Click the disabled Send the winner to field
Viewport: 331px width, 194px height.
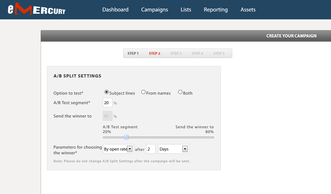pos(108,116)
